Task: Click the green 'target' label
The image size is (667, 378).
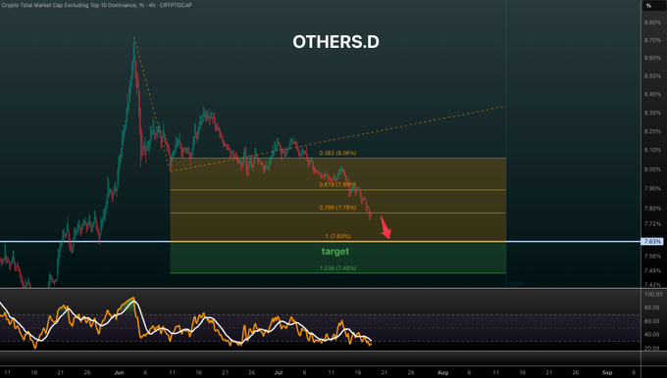Action: (335, 252)
